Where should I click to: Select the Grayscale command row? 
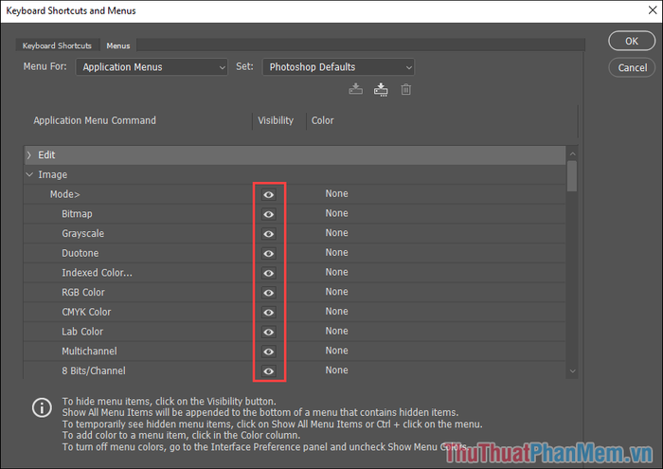click(295, 234)
